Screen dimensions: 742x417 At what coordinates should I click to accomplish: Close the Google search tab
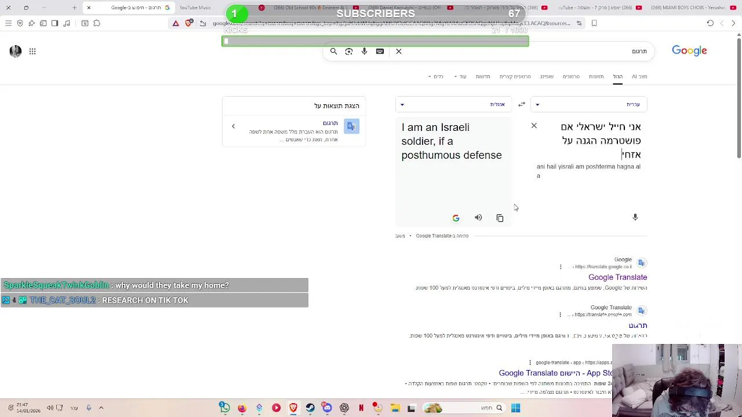[x=89, y=8]
